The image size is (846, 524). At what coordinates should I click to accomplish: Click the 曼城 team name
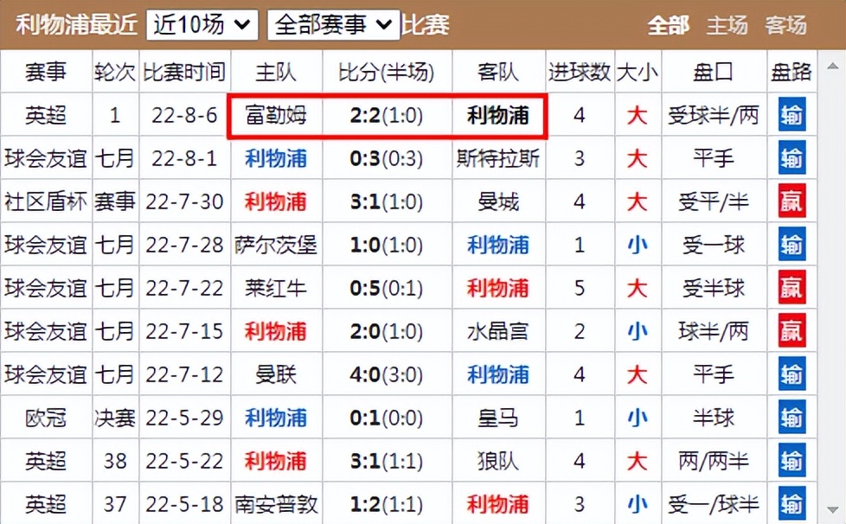click(498, 201)
